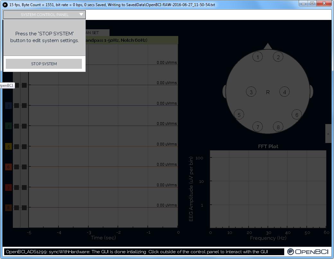Screen dimensions: 334x259
Task: Maximize the OpenBCI window
Action: 312,4
